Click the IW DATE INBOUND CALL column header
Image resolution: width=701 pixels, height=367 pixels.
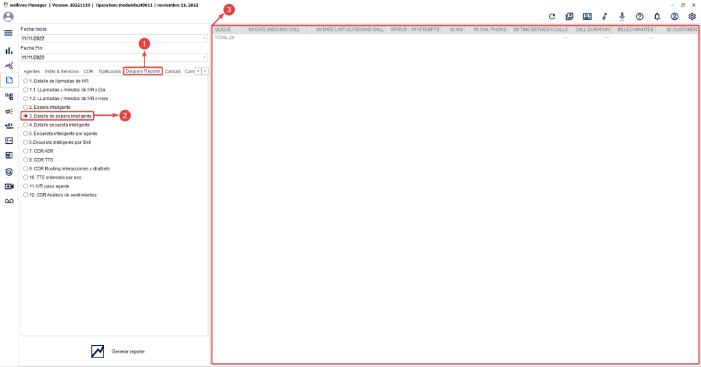[276, 29]
